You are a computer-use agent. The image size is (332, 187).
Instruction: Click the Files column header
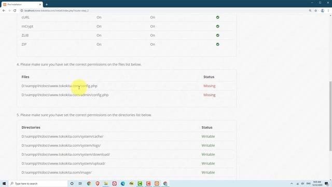pyautogui.click(x=25, y=77)
